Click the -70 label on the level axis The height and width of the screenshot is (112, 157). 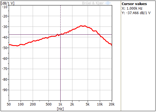(x=5, y=69)
